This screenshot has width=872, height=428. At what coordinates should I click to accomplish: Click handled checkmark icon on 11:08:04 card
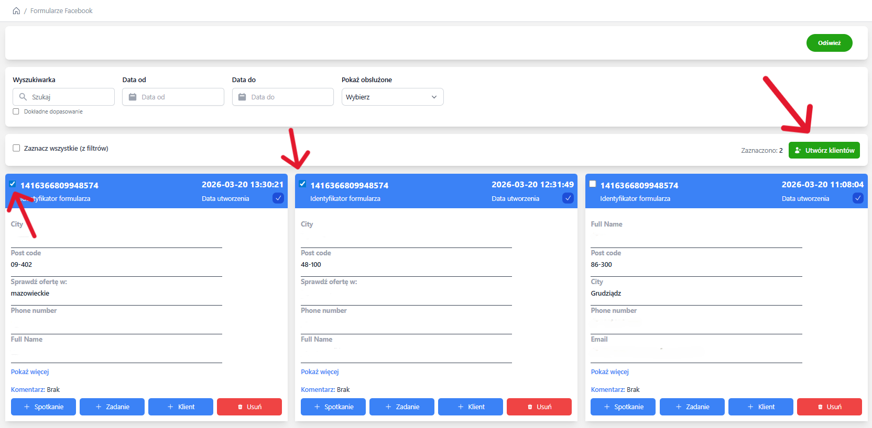pos(858,198)
